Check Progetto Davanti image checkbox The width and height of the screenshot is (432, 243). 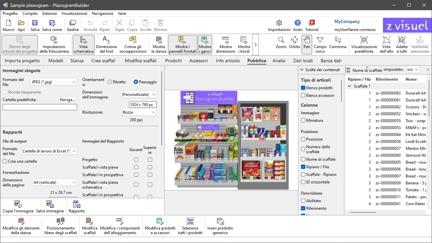pyautogui.click(x=136, y=160)
